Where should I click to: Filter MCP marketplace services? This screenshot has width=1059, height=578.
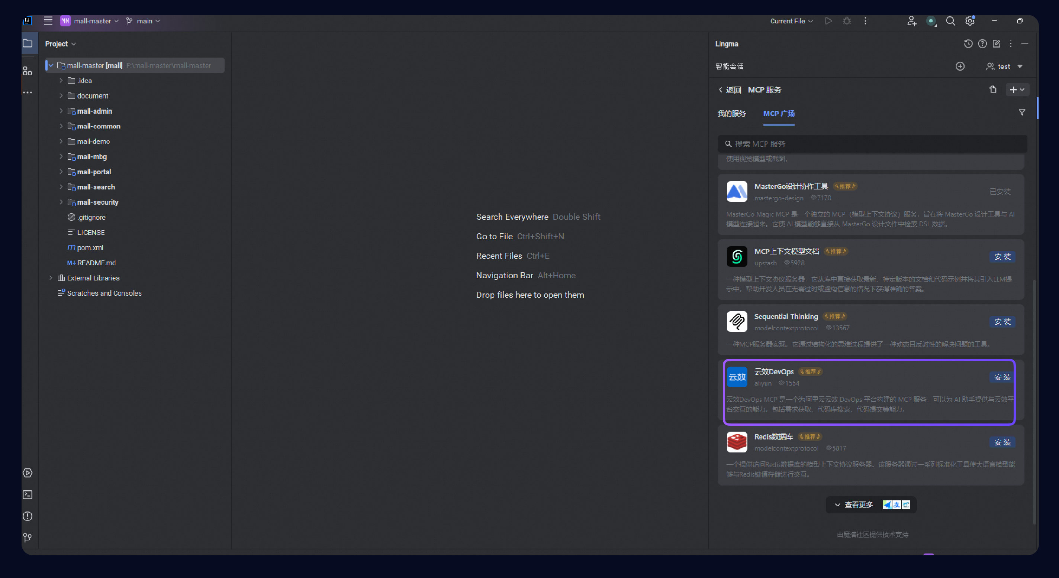point(1022,113)
